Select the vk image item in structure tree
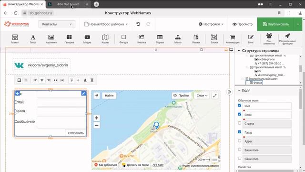 coord(258,71)
